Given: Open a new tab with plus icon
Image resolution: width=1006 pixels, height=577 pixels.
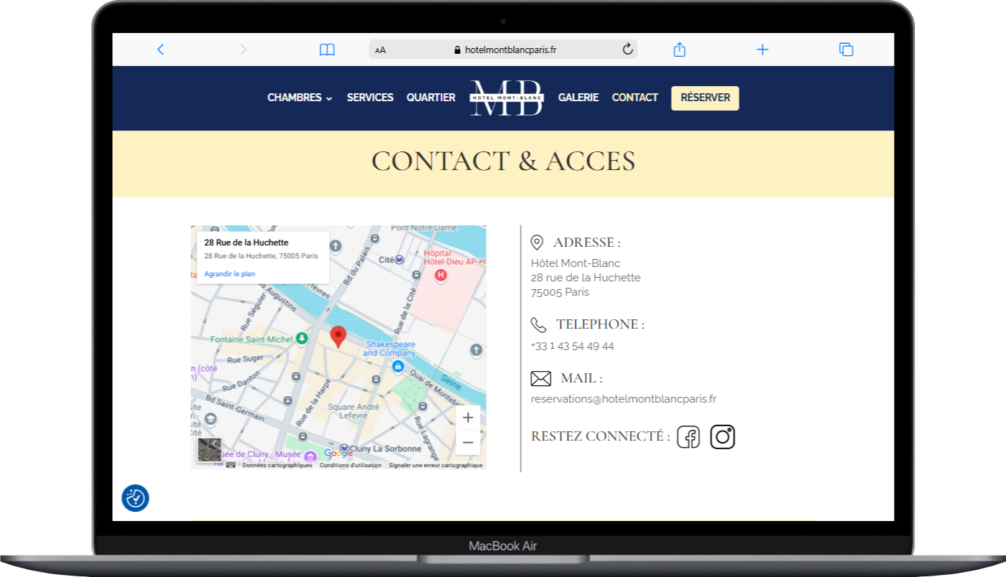Looking at the screenshot, I should 762,50.
